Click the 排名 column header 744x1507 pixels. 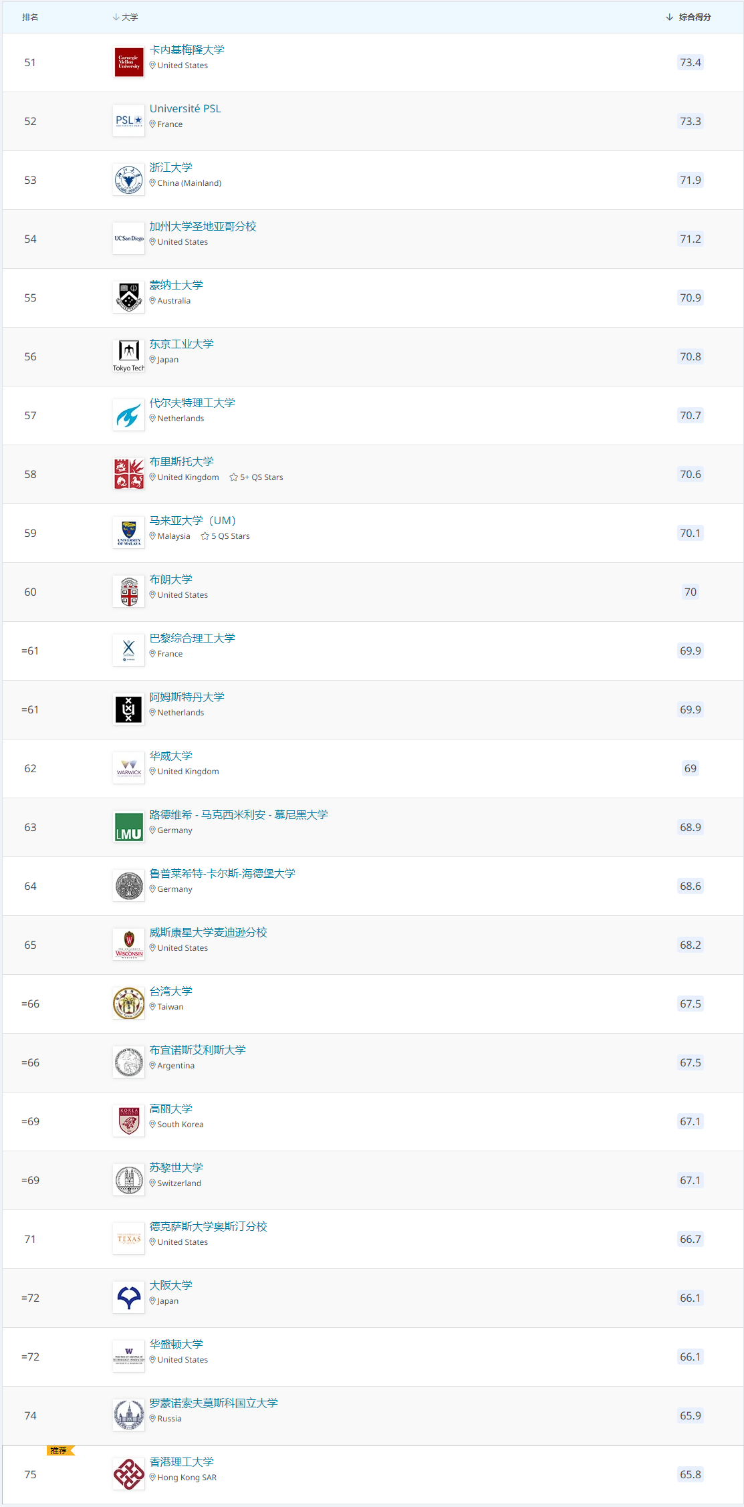(x=30, y=17)
